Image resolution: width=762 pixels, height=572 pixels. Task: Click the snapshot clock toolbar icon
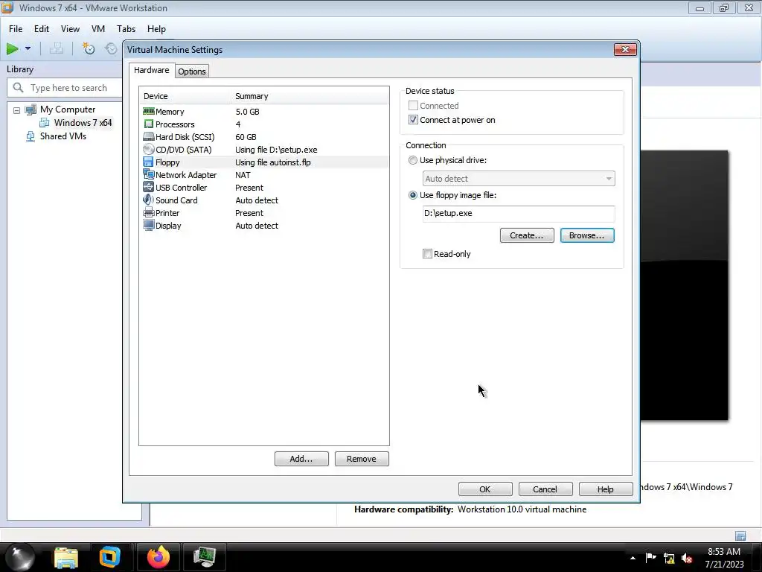point(88,48)
